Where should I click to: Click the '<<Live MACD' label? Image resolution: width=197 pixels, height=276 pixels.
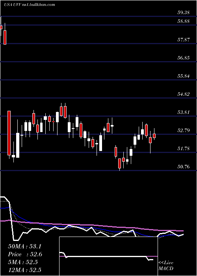coord(166,266)
